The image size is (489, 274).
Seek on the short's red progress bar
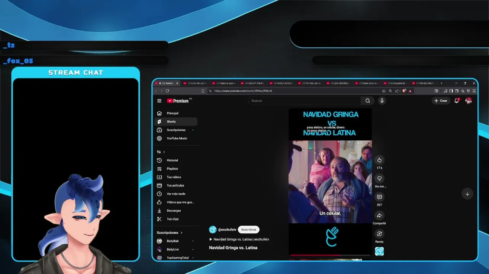[330, 255]
